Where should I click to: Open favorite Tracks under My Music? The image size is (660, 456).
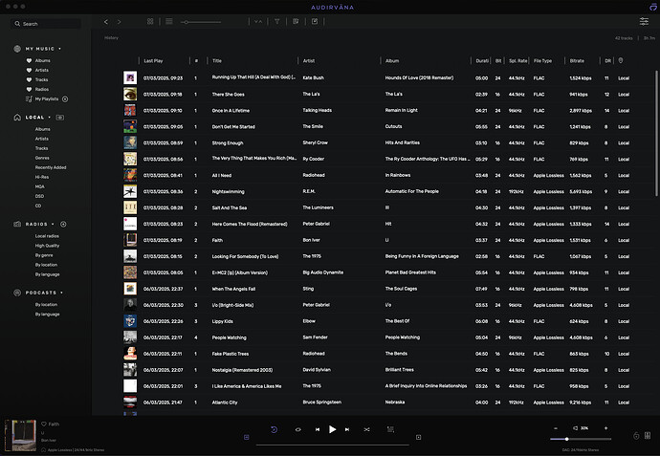[41, 80]
